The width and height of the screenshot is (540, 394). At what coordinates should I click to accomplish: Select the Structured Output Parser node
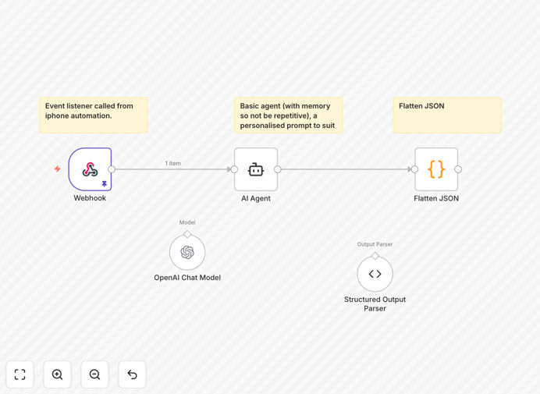pos(375,274)
